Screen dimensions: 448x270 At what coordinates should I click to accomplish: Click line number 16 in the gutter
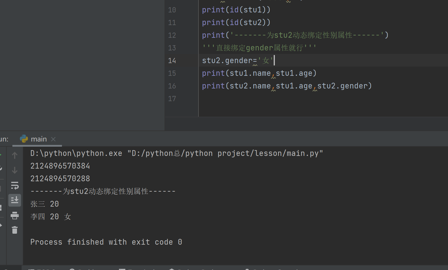[172, 86]
